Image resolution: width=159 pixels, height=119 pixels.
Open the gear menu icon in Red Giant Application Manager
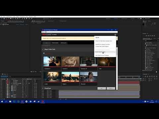[115, 35]
